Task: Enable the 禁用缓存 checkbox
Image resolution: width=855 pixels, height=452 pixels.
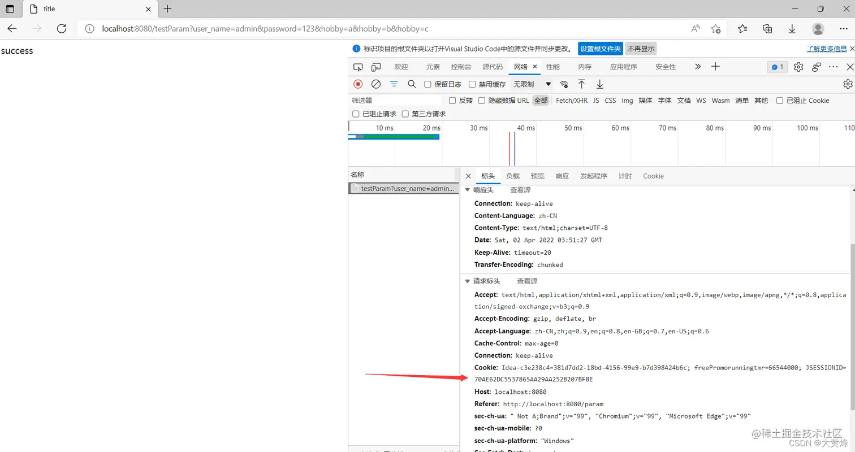Action: click(x=473, y=85)
